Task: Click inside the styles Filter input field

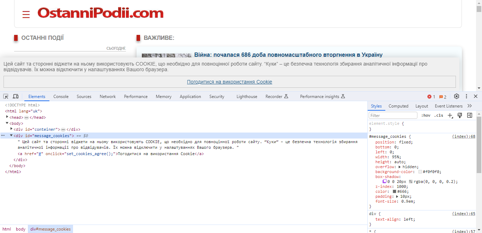Action: tap(392, 115)
